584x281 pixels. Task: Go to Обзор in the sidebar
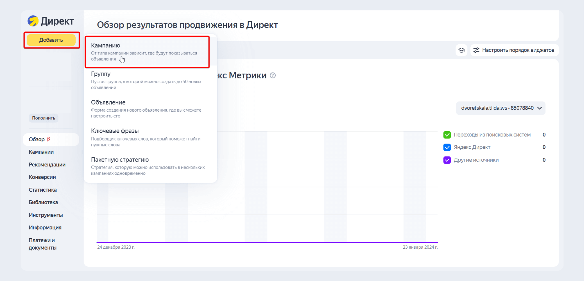51,139
